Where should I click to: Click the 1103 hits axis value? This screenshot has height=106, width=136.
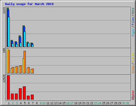click(4, 11)
